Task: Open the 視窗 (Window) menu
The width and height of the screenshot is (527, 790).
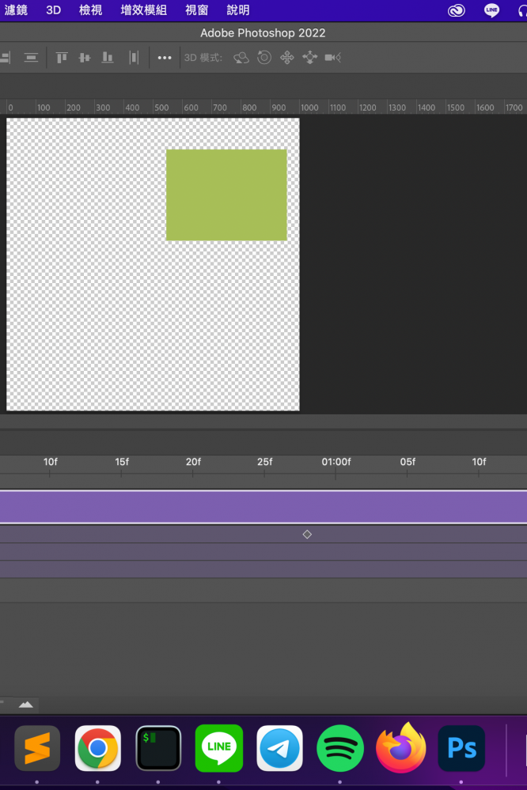Action: tap(196, 10)
